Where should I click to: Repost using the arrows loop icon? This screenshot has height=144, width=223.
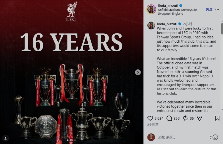[x=185, y=118]
